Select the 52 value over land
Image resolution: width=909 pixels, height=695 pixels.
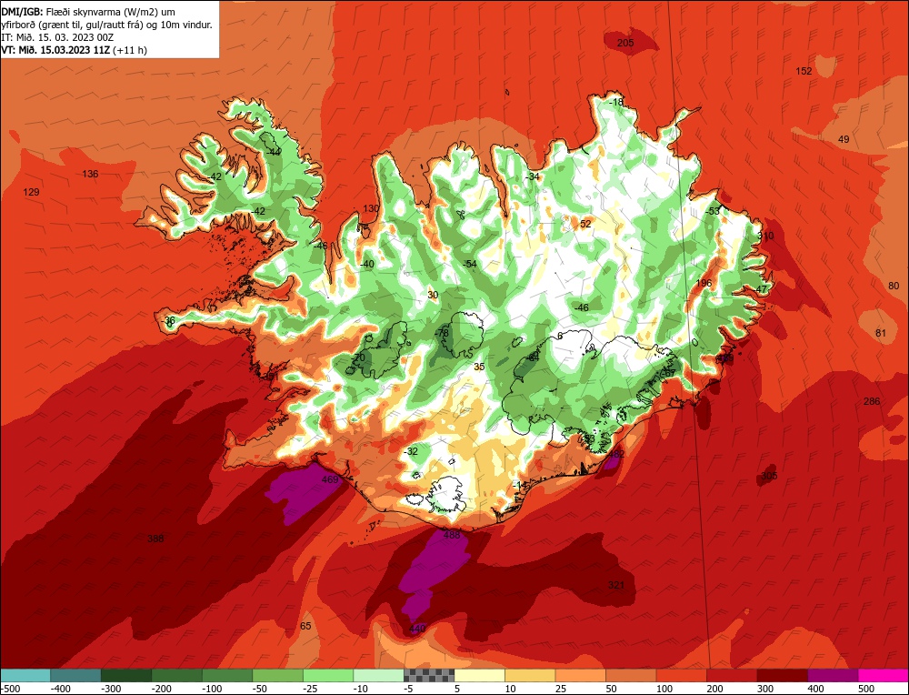point(585,224)
